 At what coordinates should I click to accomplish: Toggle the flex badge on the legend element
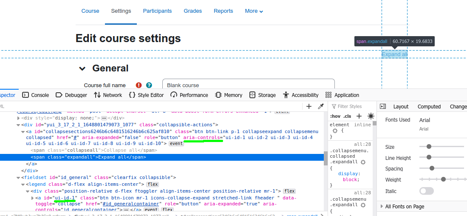pyautogui.click(x=153, y=185)
